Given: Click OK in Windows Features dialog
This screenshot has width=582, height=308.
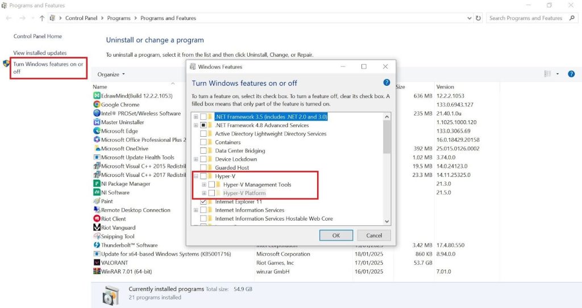Looking at the screenshot, I should (x=336, y=235).
